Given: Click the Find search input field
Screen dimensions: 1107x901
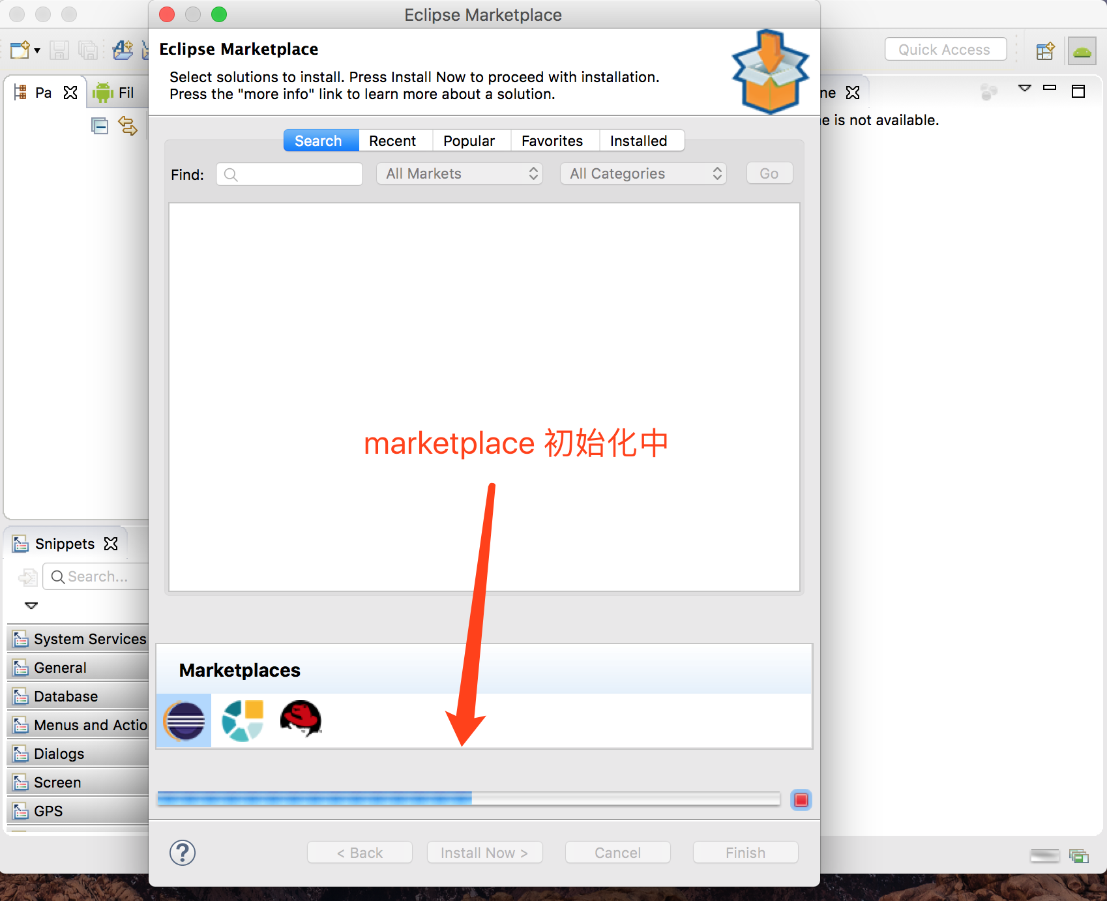Looking at the screenshot, I should 289,174.
